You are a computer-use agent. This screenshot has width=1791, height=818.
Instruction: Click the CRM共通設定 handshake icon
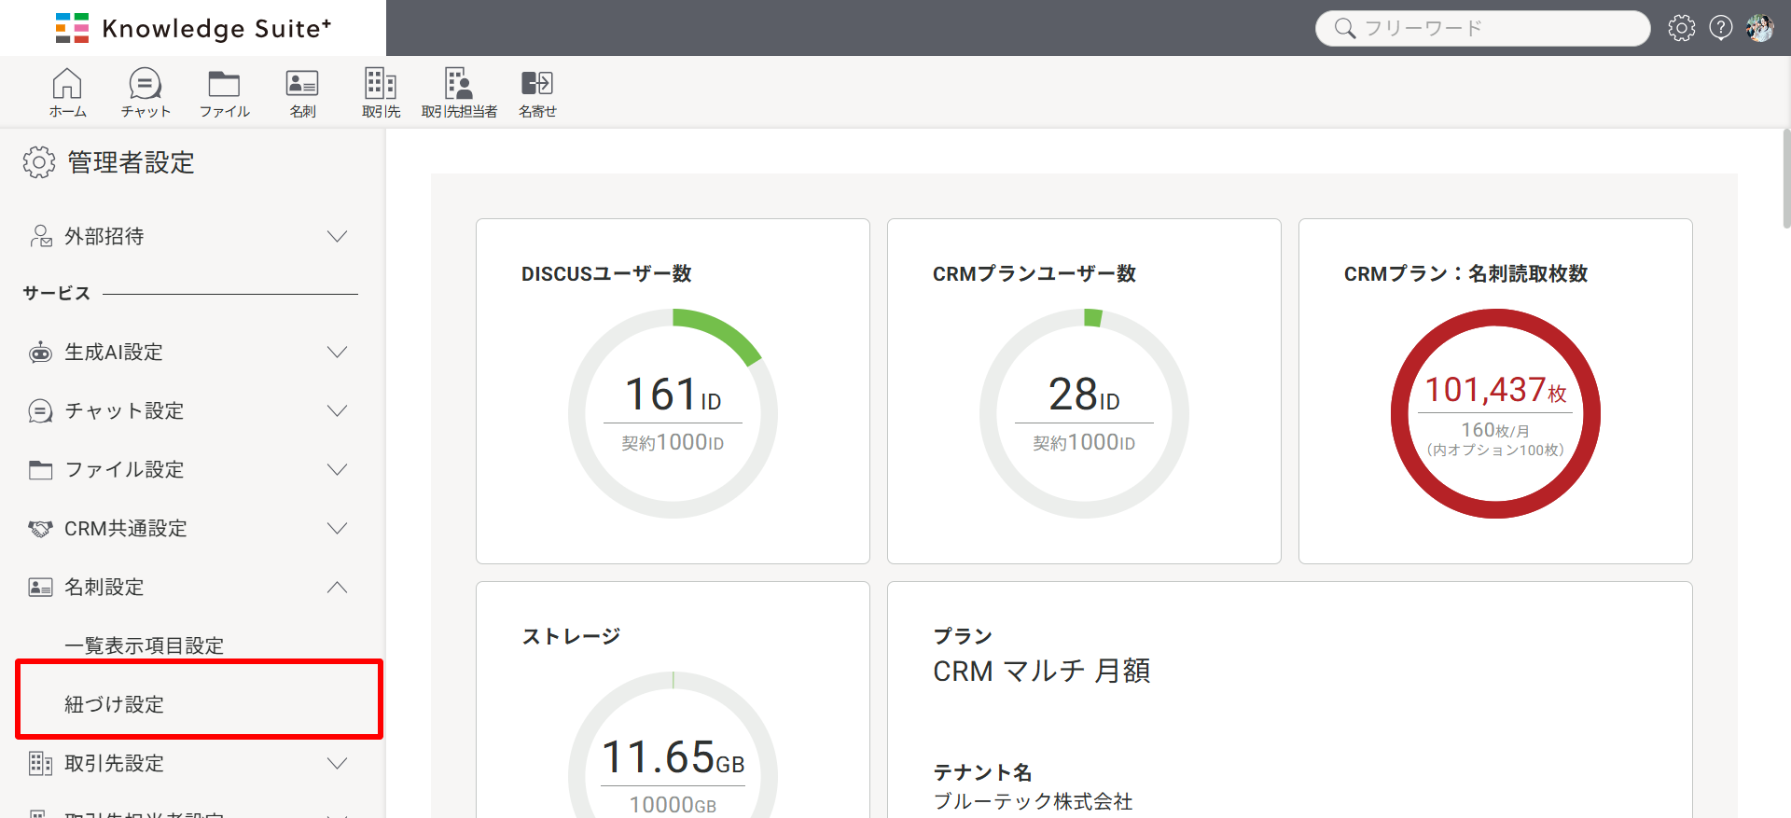click(40, 529)
